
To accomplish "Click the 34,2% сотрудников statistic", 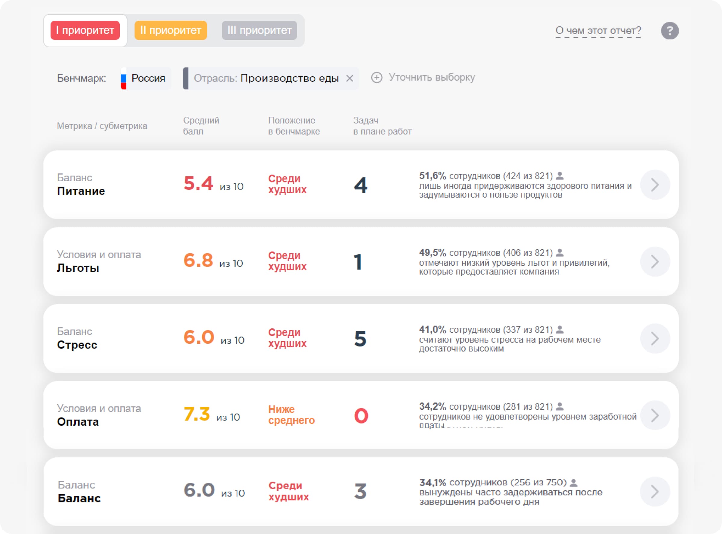I will point(486,406).
